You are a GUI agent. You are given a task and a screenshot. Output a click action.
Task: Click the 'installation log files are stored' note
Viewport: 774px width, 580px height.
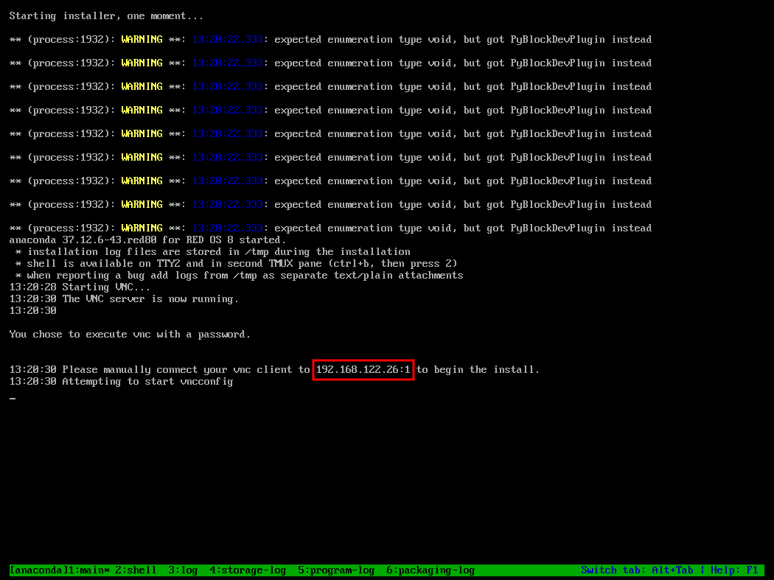[214, 251]
